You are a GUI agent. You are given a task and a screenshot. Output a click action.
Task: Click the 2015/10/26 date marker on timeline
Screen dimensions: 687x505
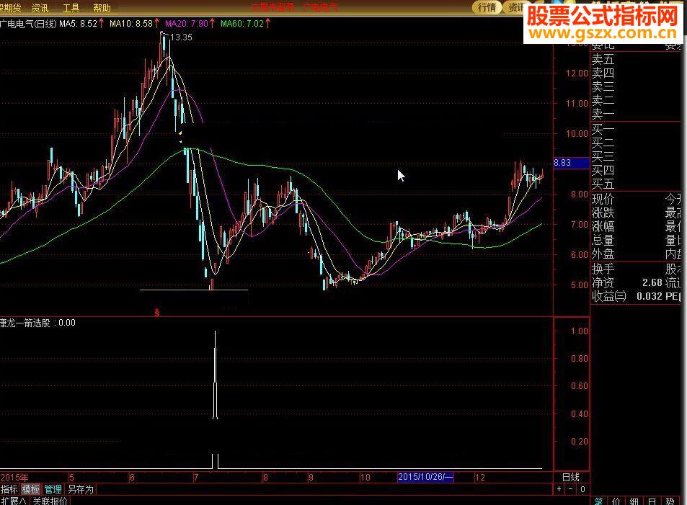pos(425,477)
